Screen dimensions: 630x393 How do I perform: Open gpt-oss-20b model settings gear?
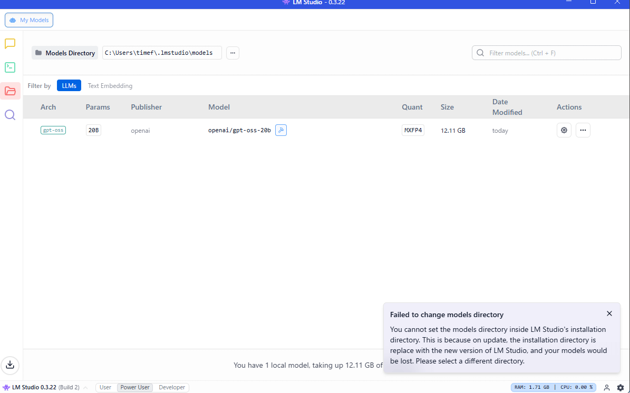coord(564,130)
